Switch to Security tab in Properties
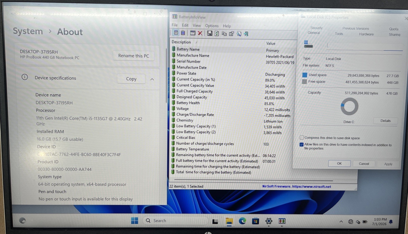This screenshot has height=234, width=408. [x=316, y=28]
